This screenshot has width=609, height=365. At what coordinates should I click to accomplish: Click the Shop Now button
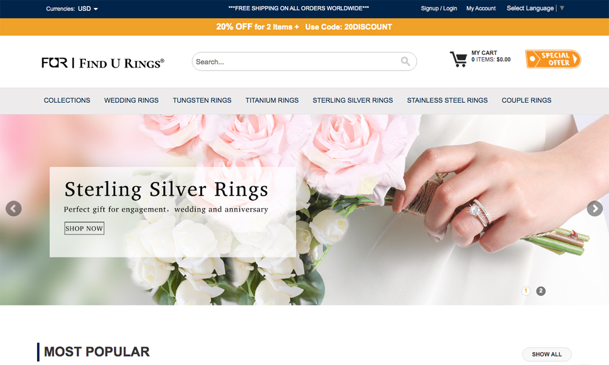click(84, 229)
